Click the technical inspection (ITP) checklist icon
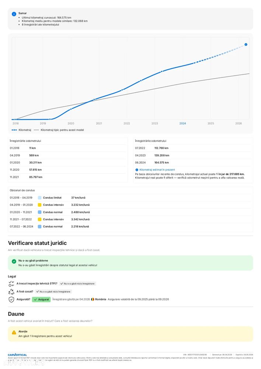 tap(11, 283)
